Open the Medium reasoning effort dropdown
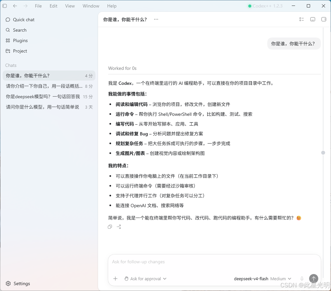This screenshot has width=331, height=291. pos(281,279)
